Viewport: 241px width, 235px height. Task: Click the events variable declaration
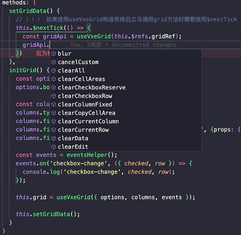(46, 155)
